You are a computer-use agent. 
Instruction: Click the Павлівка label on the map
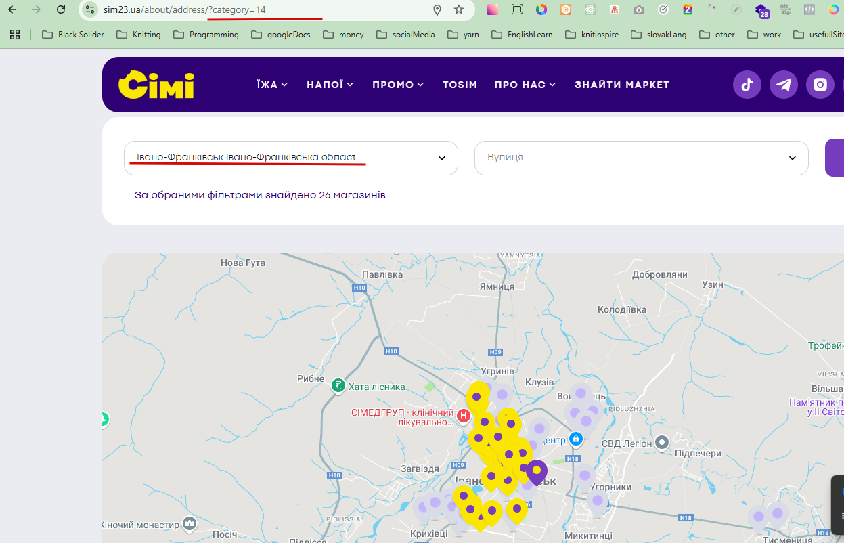(382, 275)
